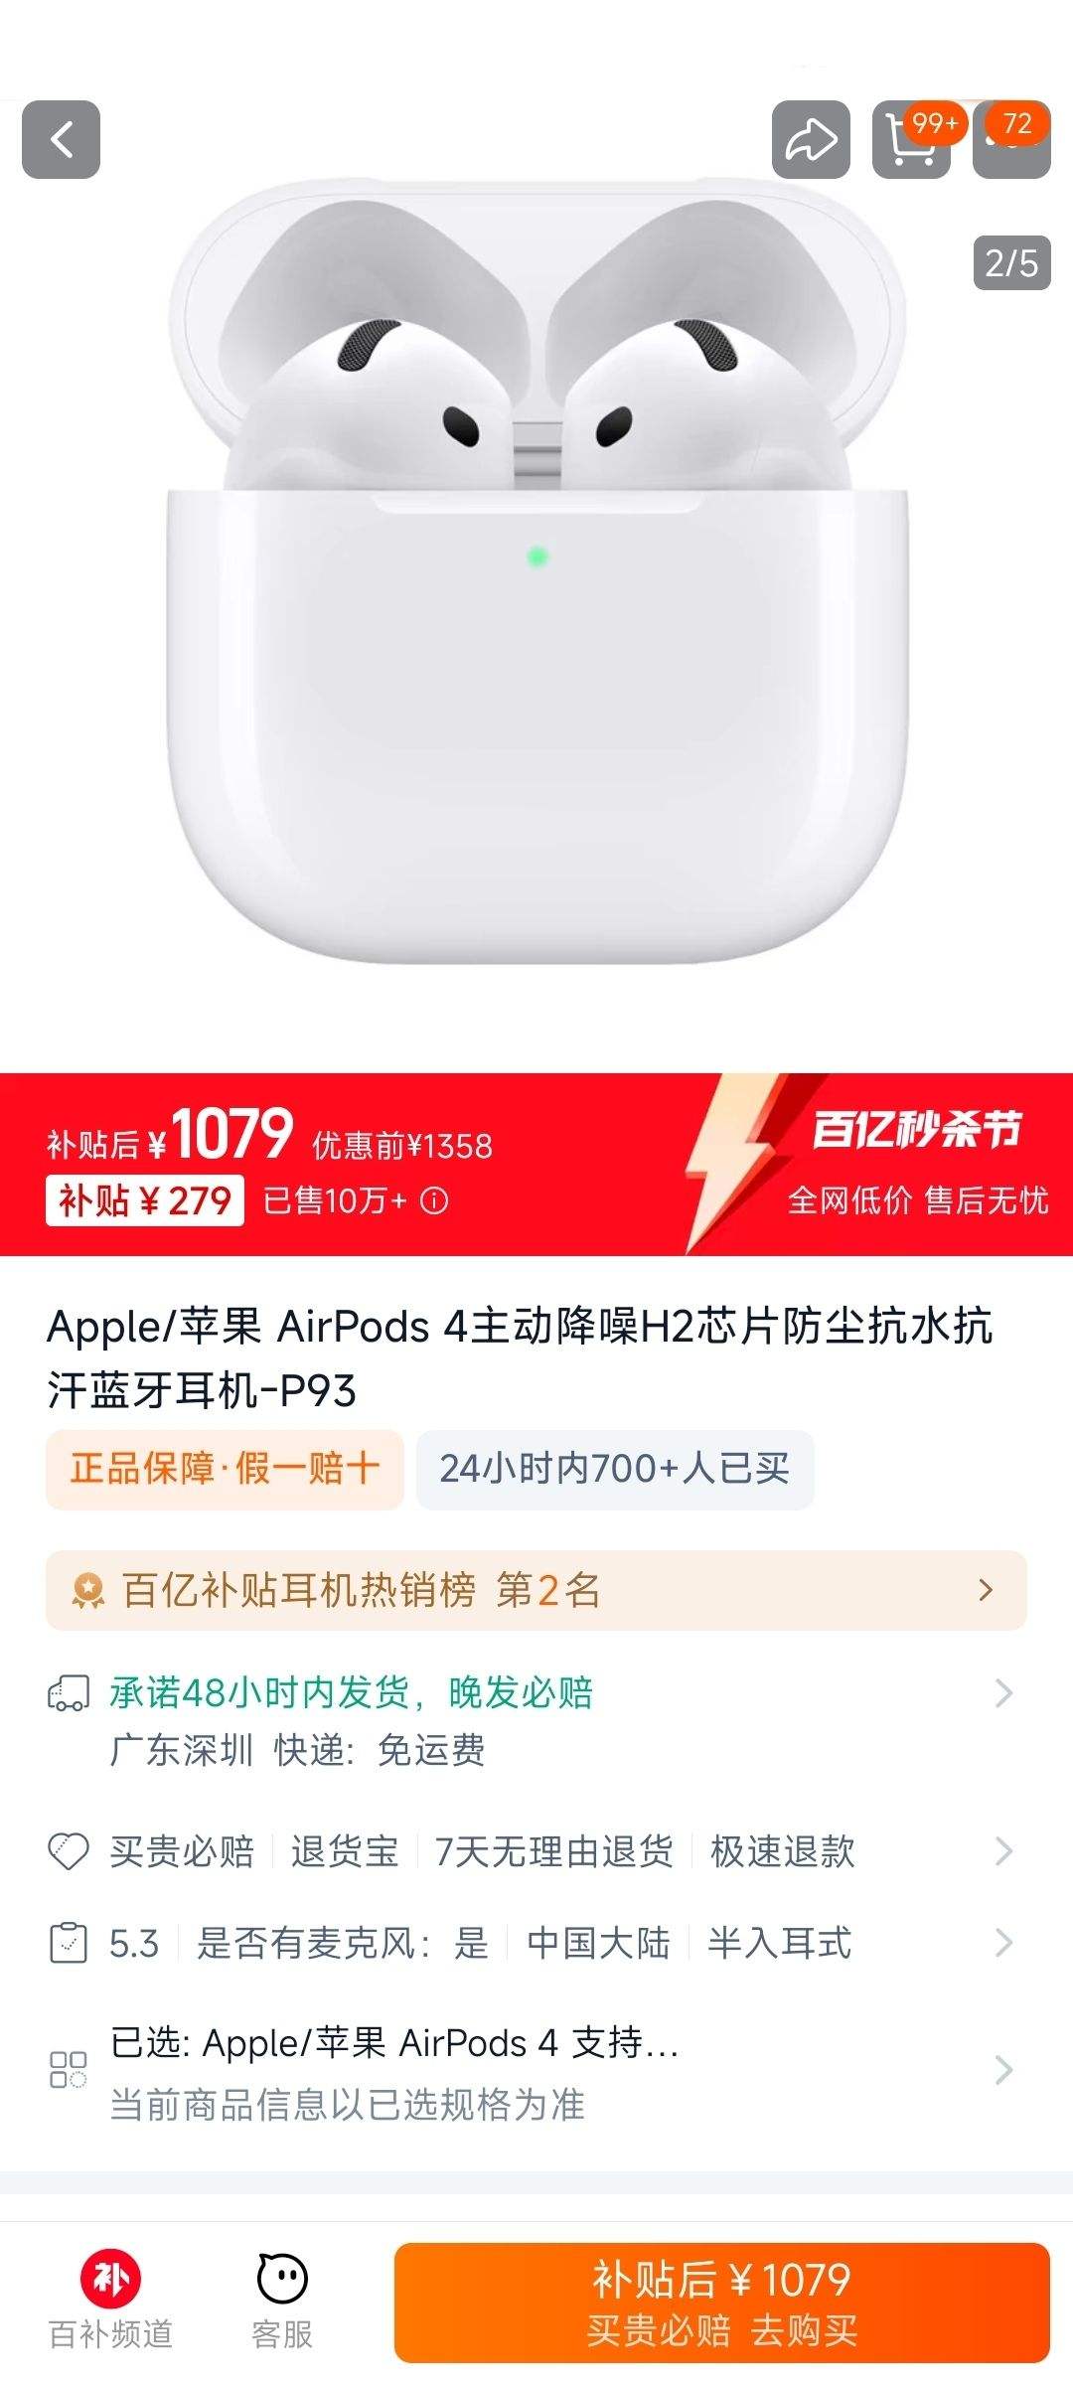Screen dimensions: 1073x2385
Task: Open the more menu with 72 badge
Action: tap(1011, 139)
